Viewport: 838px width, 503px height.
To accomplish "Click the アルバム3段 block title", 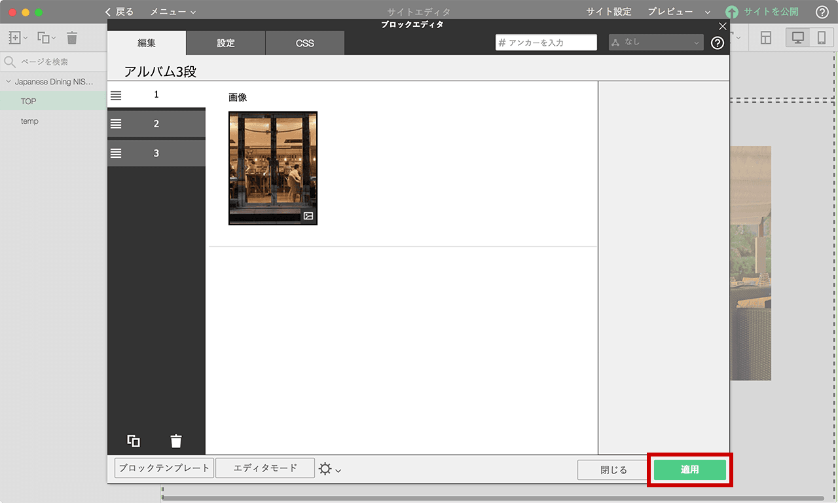I will click(160, 71).
